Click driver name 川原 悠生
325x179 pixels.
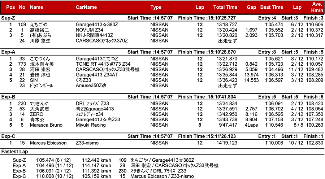coord(40,41)
